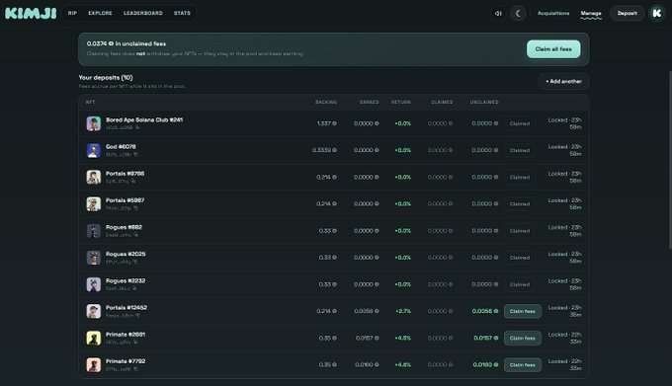Claim fees for Portals #12452
Screen dimensions: 672x386
coord(523,311)
